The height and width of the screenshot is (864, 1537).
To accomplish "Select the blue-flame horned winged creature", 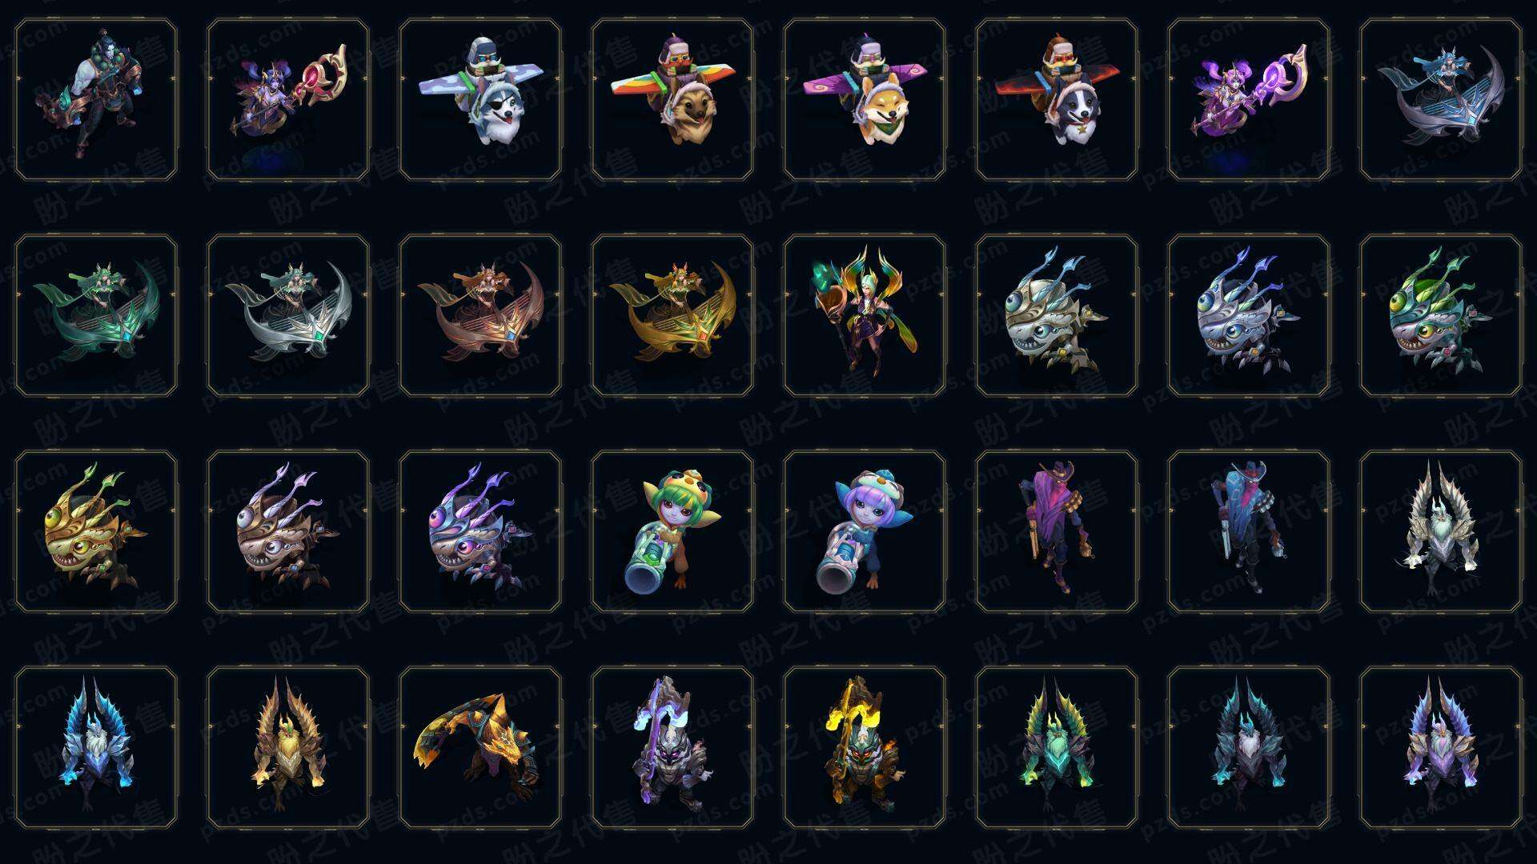I will pyautogui.click(x=96, y=748).
